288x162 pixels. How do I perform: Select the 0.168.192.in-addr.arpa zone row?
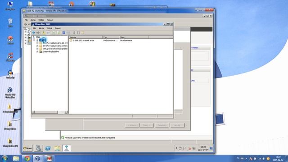[83, 40]
